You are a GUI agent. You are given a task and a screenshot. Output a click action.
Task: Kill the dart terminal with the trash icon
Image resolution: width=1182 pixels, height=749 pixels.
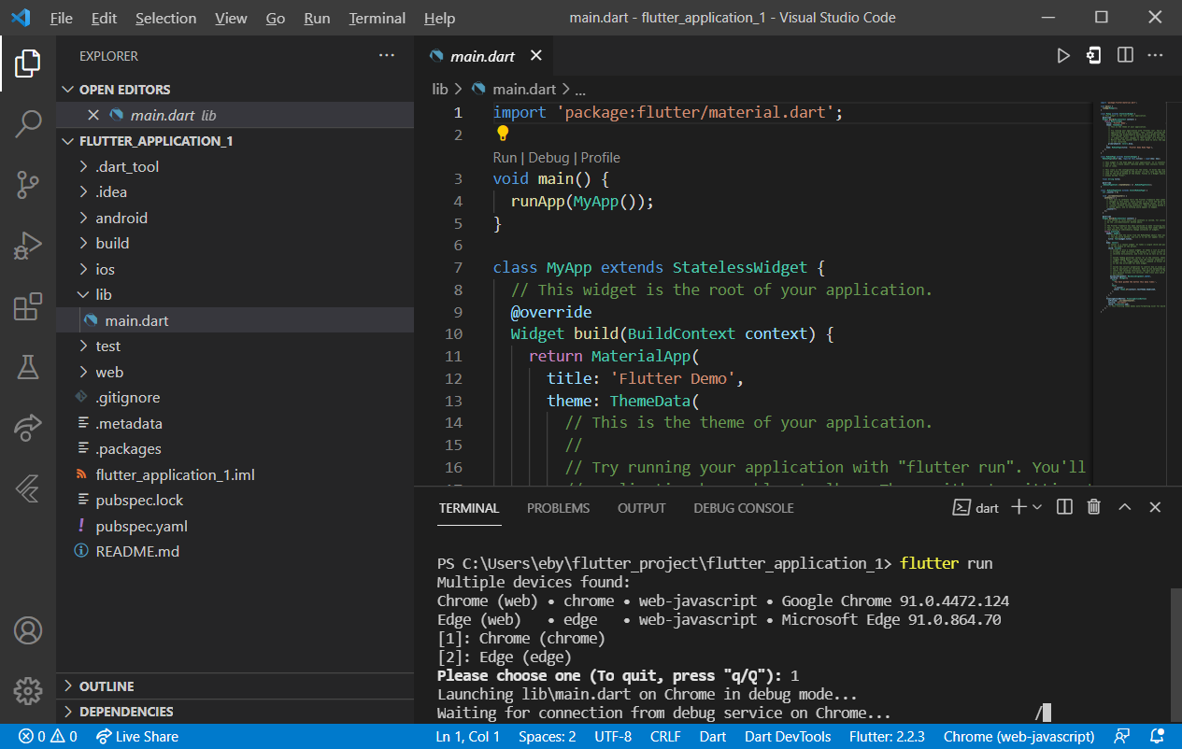coord(1093,506)
